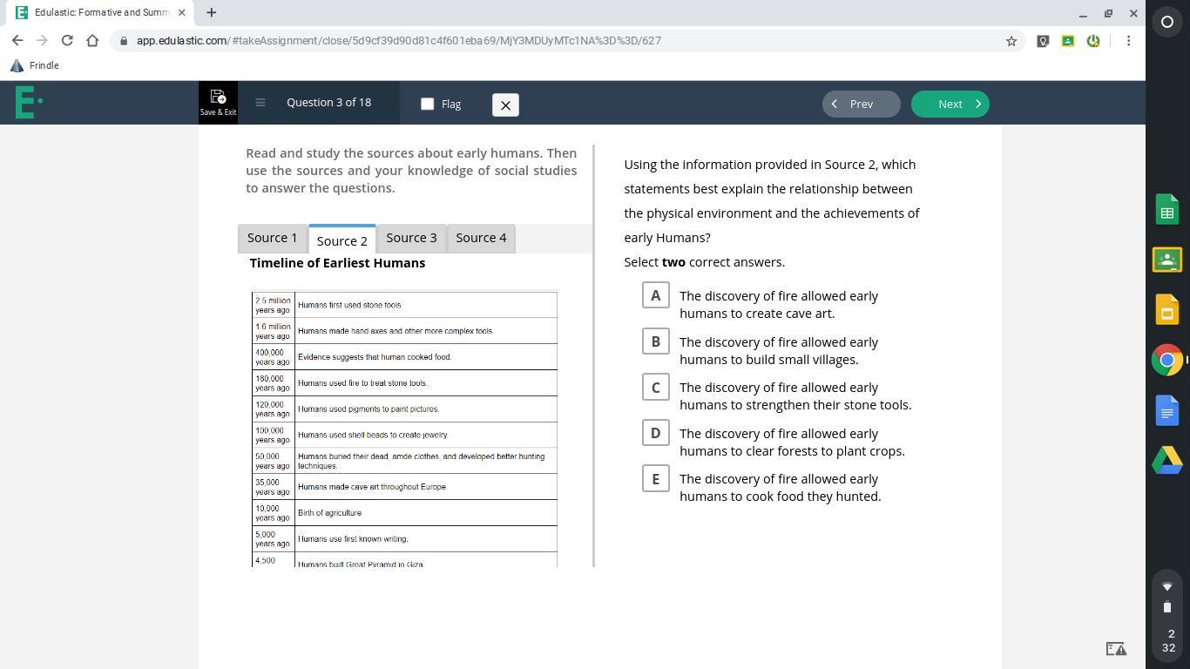
Task: Click the answer text about cave art
Action: pyautogui.click(x=779, y=305)
